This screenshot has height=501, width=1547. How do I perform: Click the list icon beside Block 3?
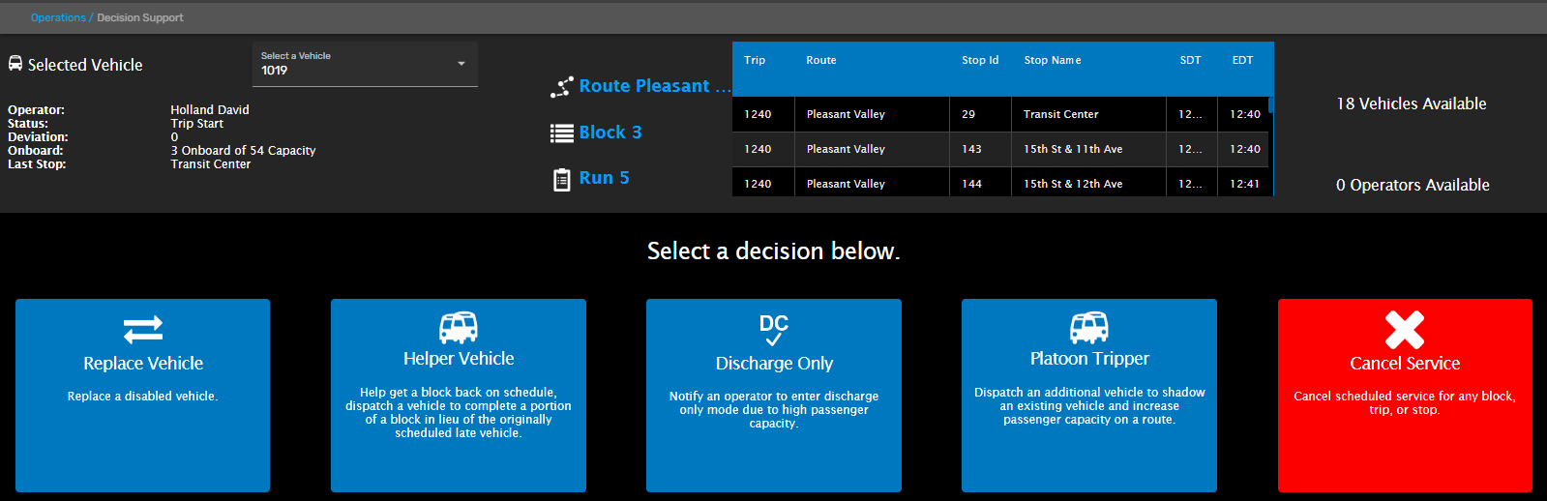pyautogui.click(x=562, y=133)
